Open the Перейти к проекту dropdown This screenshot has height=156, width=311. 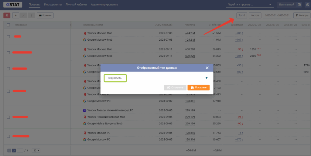coord(249,5)
